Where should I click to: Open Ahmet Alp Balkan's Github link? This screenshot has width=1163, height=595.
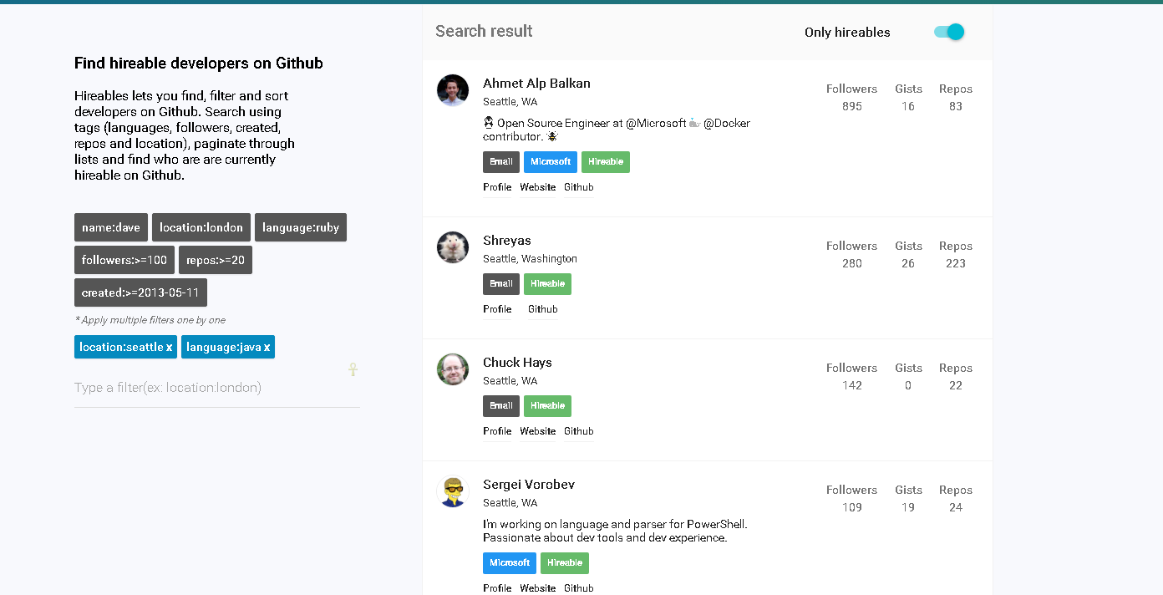coord(578,186)
